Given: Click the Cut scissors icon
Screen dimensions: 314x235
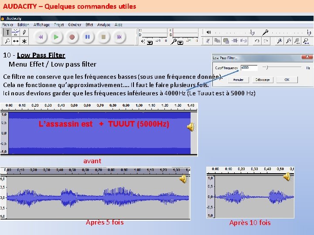Looking at the screenshot, I should [x=208, y=41].
